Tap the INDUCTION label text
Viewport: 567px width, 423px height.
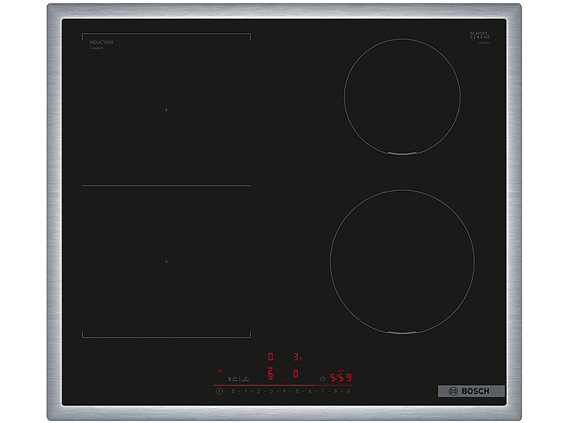pyautogui.click(x=101, y=43)
